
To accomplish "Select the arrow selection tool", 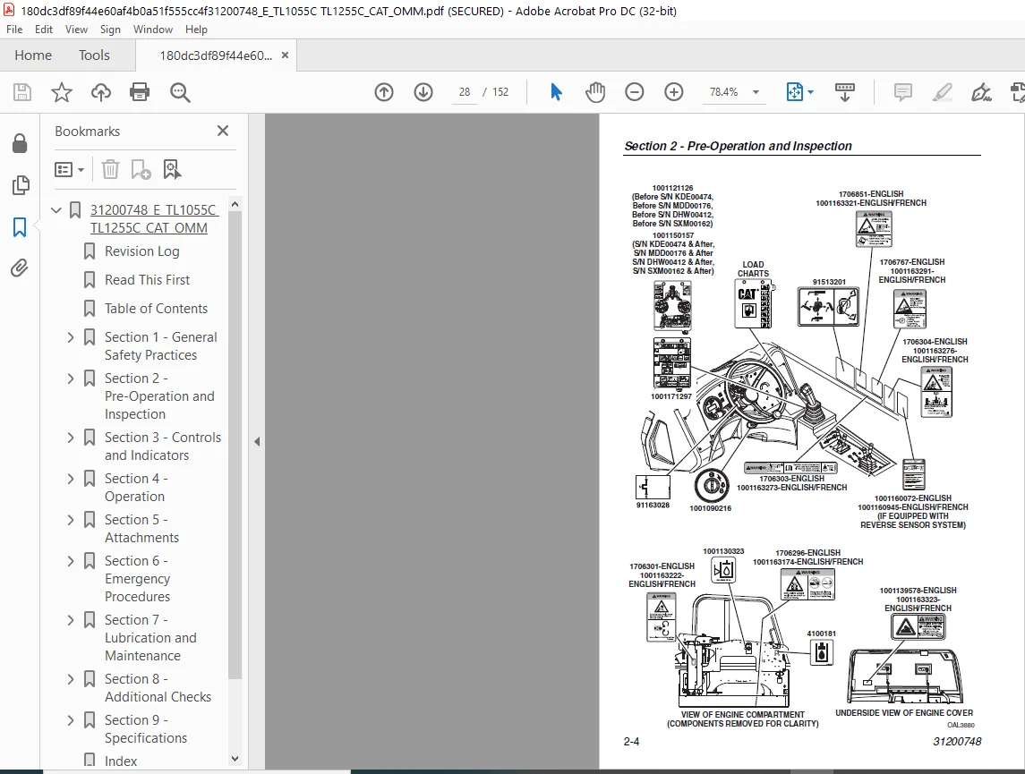I will (556, 92).
